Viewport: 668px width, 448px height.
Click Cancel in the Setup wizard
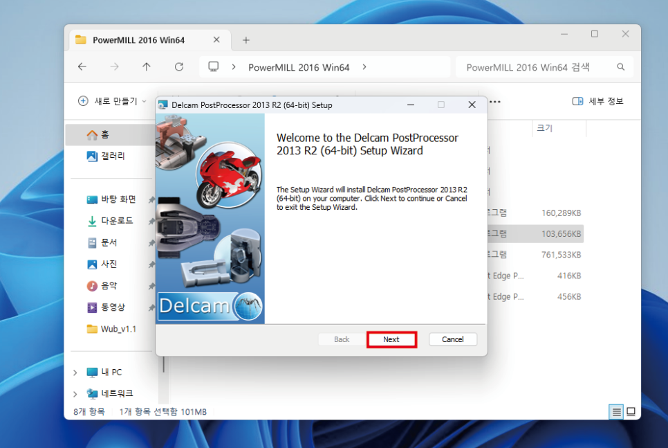point(452,339)
